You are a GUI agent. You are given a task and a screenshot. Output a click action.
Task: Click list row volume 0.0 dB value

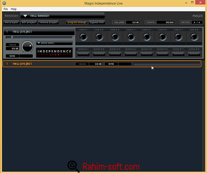96,64
